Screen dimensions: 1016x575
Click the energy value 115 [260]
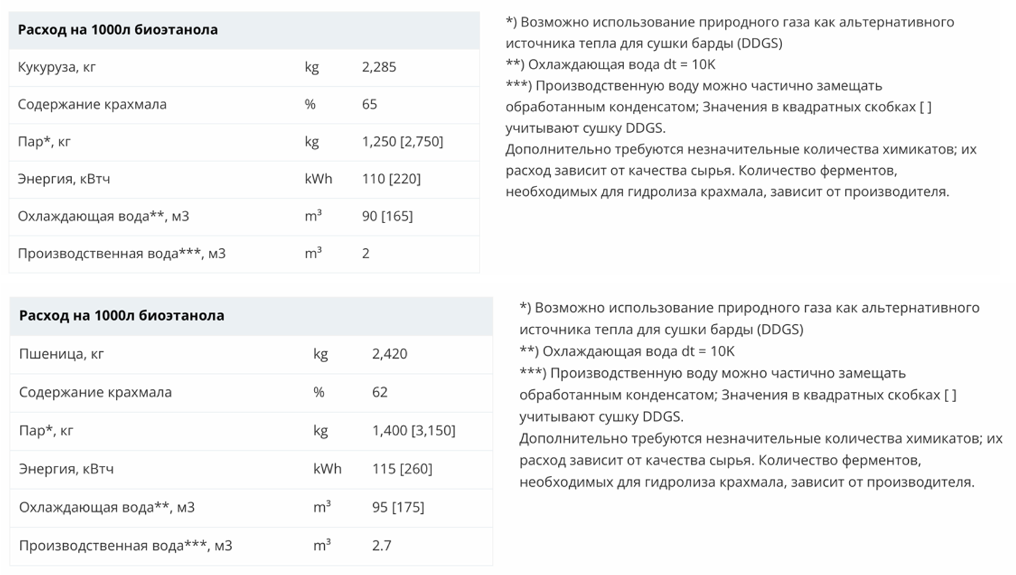[x=402, y=469]
